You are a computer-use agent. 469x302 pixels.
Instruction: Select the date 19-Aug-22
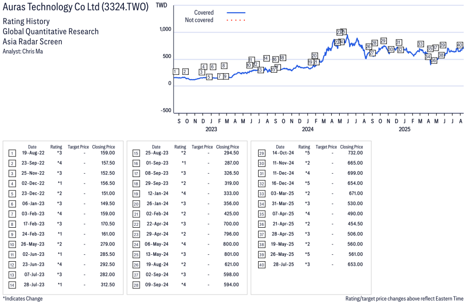click(x=33, y=153)
